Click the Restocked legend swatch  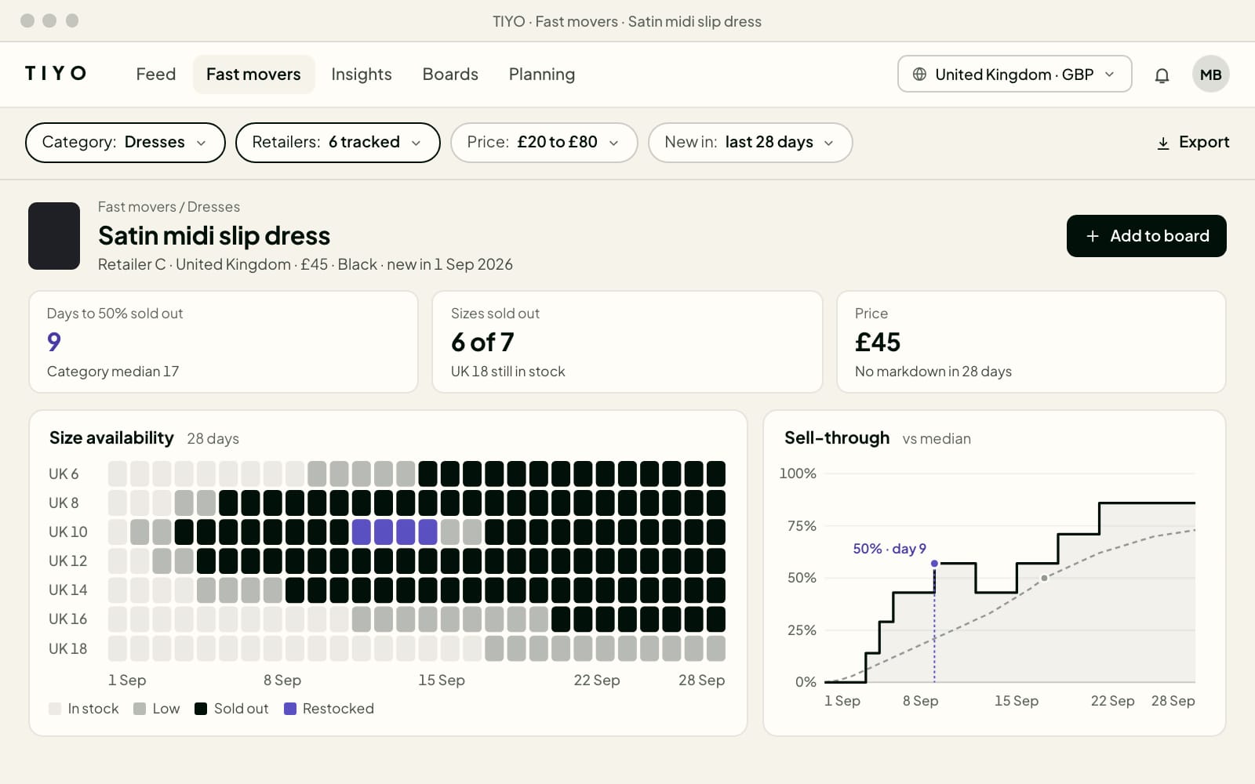click(290, 709)
